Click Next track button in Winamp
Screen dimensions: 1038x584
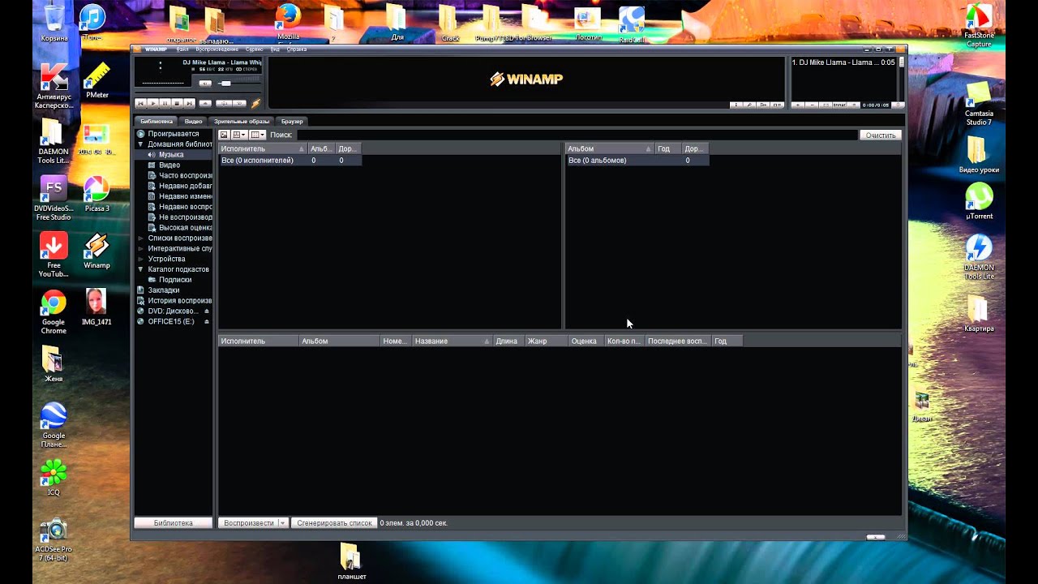(189, 103)
